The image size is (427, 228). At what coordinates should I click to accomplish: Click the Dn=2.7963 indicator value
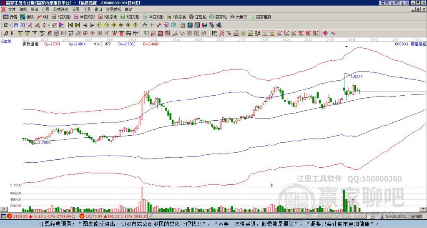pos(127,44)
